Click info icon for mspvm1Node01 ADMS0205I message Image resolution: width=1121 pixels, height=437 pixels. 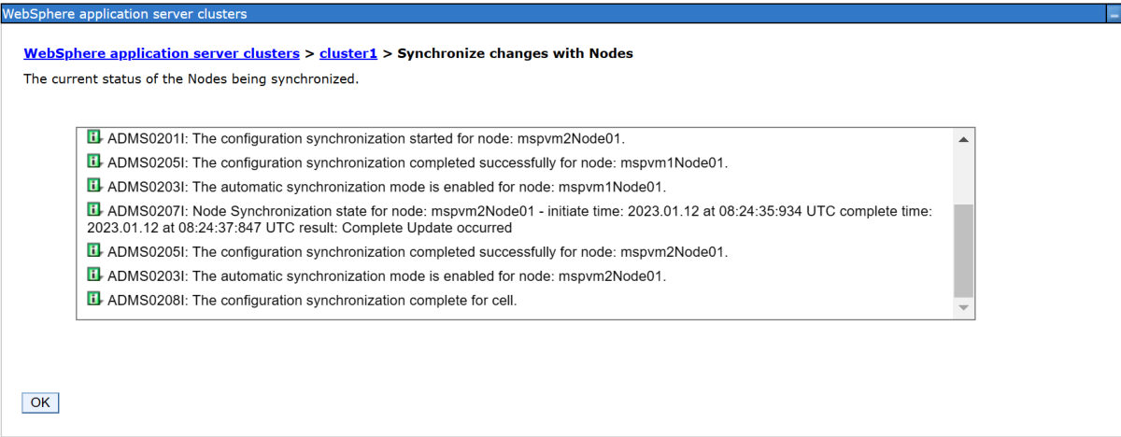tap(94, 162)
